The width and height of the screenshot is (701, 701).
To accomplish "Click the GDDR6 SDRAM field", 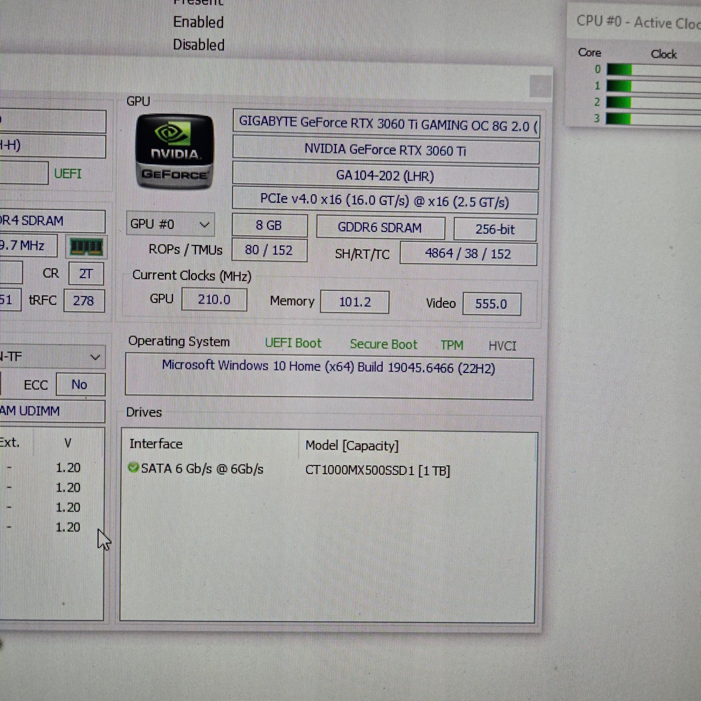I will pos(380,228).
